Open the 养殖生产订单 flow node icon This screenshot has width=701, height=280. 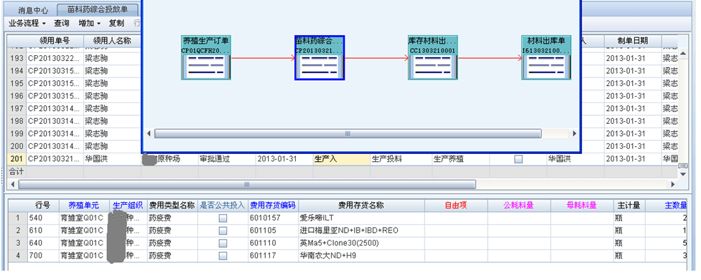pyautogui.click(x=205, y=58)
